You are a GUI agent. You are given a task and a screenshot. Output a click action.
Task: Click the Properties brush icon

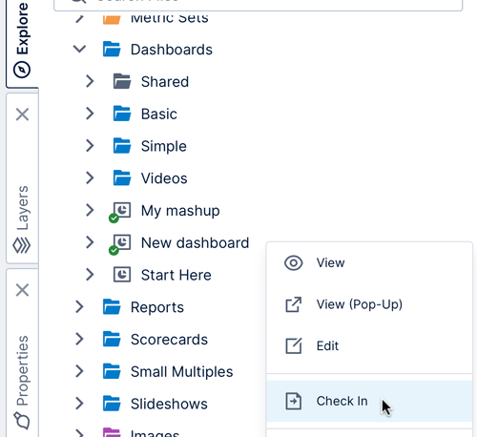tap(22, 421)
